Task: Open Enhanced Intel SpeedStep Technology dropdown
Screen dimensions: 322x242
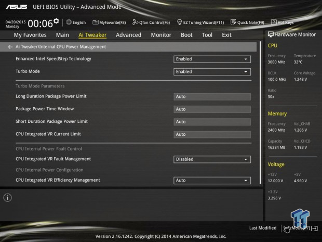Action: coord(212,59)
